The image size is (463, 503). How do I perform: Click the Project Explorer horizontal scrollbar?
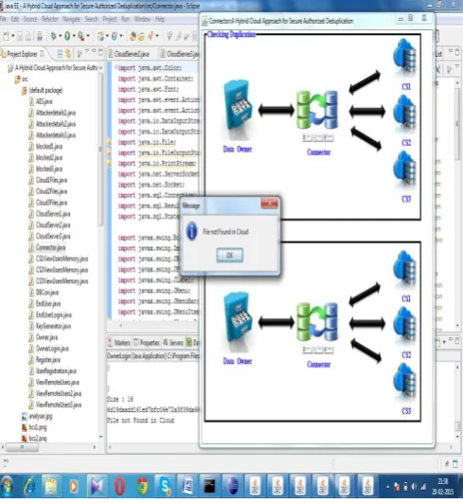click(22, 447)
